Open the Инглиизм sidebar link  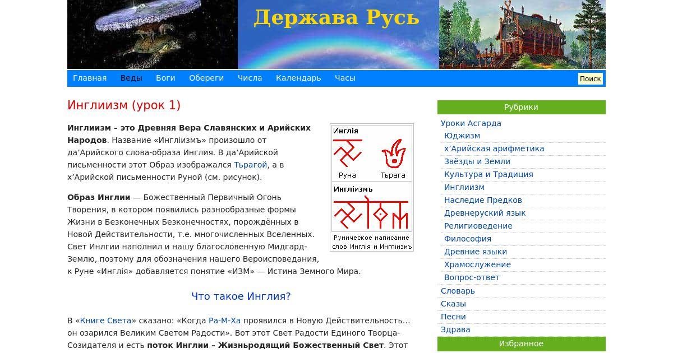[x=464, y=187]
